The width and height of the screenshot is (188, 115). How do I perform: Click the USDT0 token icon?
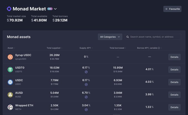10,69
